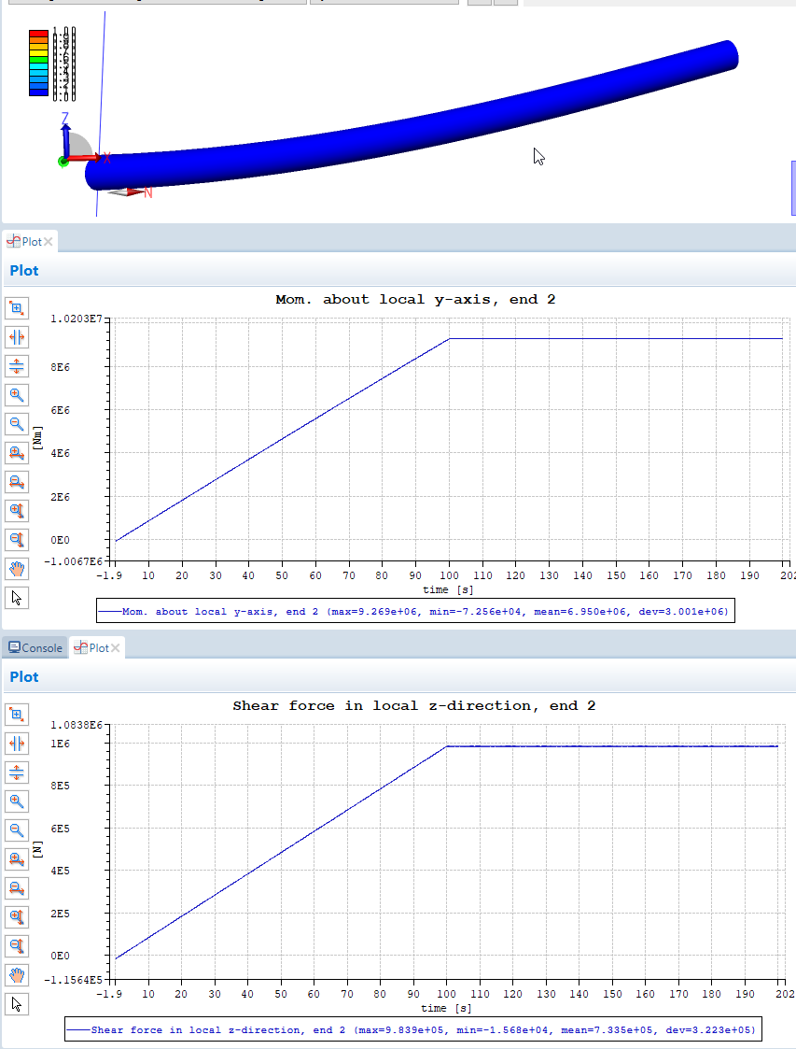The image size is (796, 1049).
Task: Close the lower Plot tab beside Console
Action: [116, 648]
